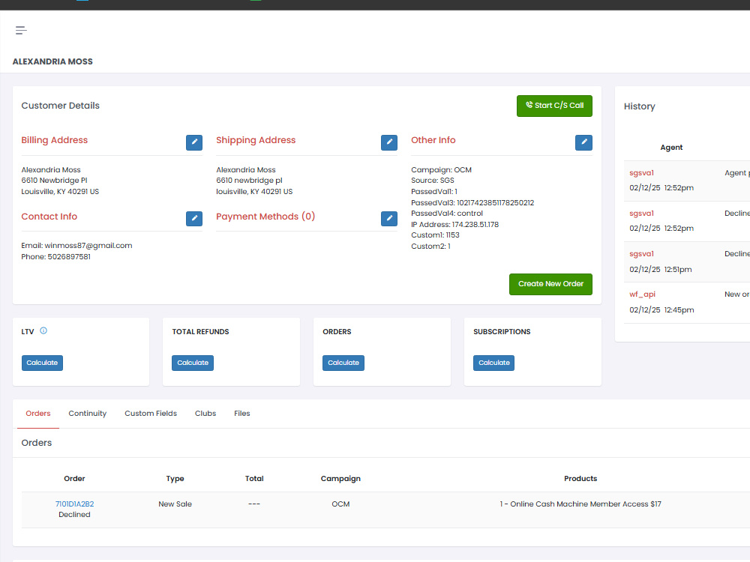The image size is (750, 562).
Task: Show the LTV info tooltip icon
Action: tap(43, 330)
